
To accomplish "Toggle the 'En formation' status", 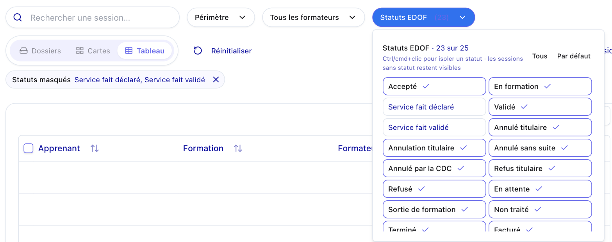I will [x=540, y=86].
